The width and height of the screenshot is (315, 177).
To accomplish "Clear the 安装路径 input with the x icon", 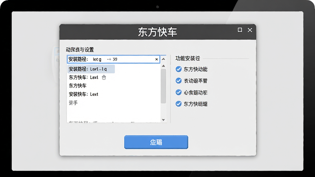I will pyautogui.click(x=157, y=59).
